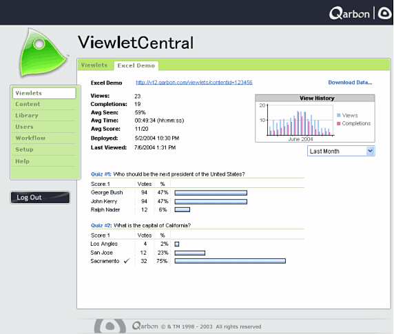
Task: Open Viewlets in the sidebar menu
Action: click(x=44, y=93)
